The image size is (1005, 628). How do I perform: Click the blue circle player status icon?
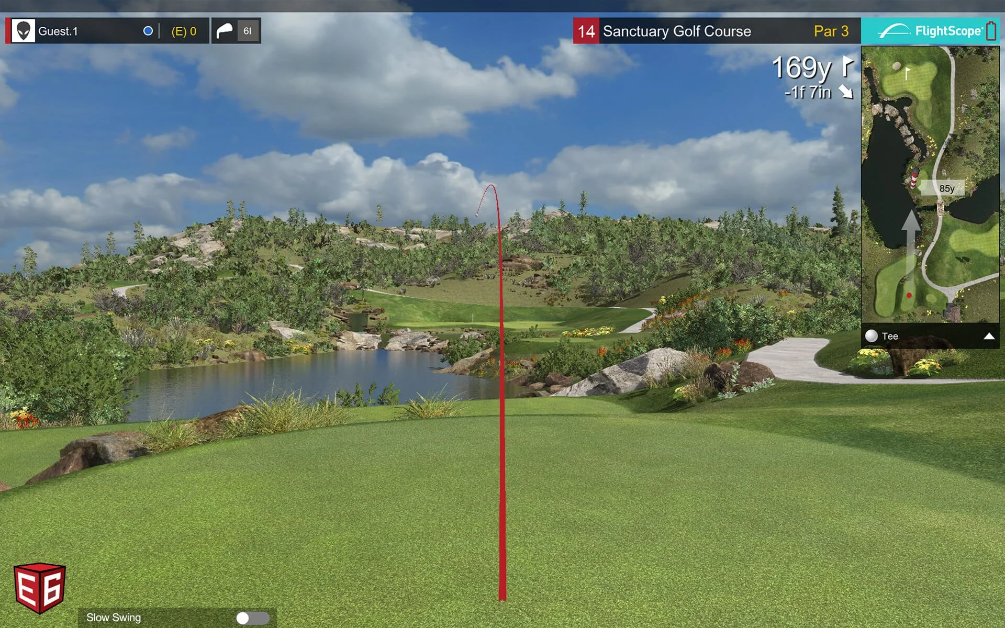pos(148,30)
